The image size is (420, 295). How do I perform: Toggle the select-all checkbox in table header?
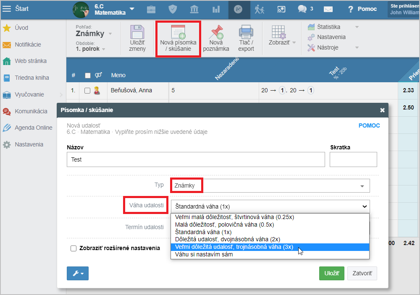pos(88,76)
